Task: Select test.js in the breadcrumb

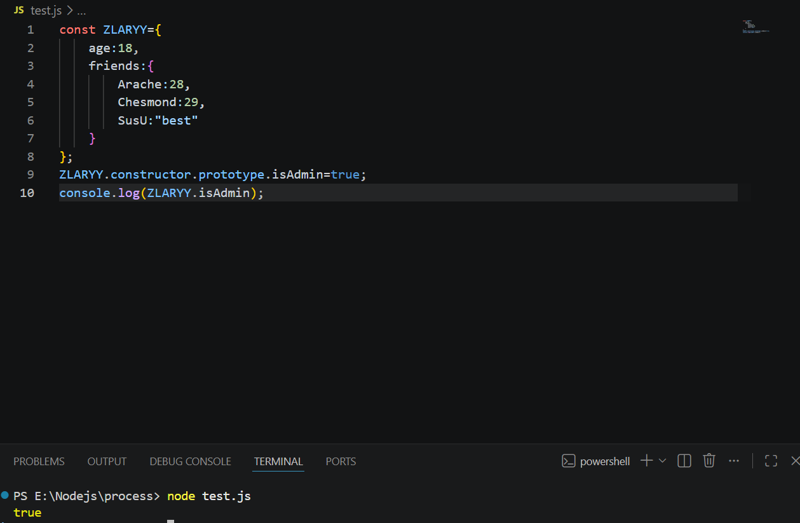Action: click(46, 11)
